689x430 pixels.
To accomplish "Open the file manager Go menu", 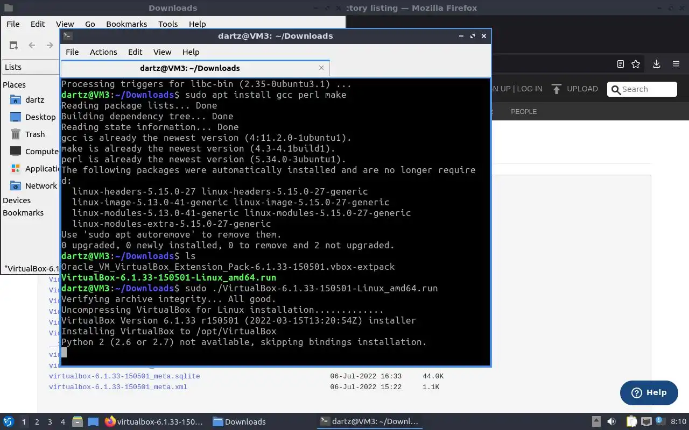I will (90, 24).
